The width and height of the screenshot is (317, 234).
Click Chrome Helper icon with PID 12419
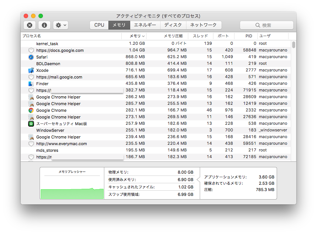tap(31, 104)
